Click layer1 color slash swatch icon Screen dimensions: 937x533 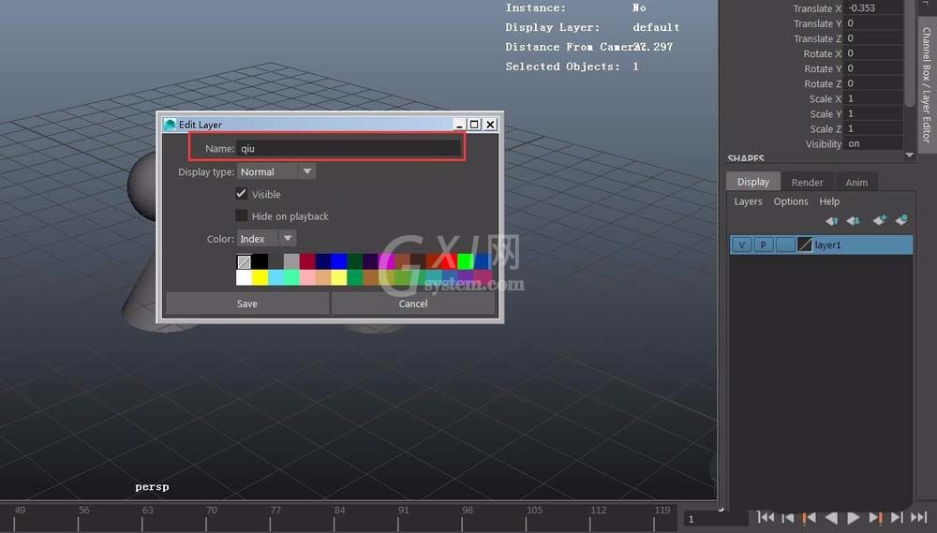805,245
